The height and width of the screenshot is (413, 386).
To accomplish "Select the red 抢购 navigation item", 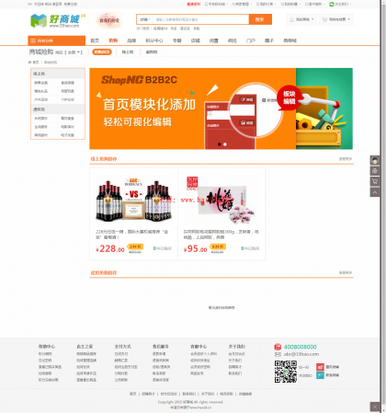I will pyautogui.click(x=113, y=40).
